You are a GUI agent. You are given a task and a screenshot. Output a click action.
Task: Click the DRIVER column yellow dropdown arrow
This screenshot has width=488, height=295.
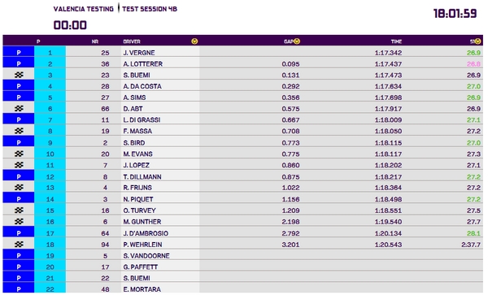click(x=194, y=41)
